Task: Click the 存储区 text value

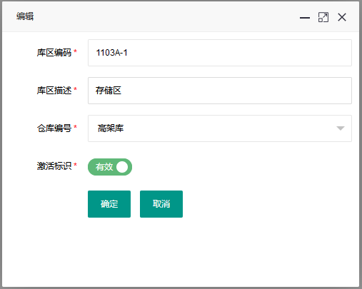Action: coord(109,91)
